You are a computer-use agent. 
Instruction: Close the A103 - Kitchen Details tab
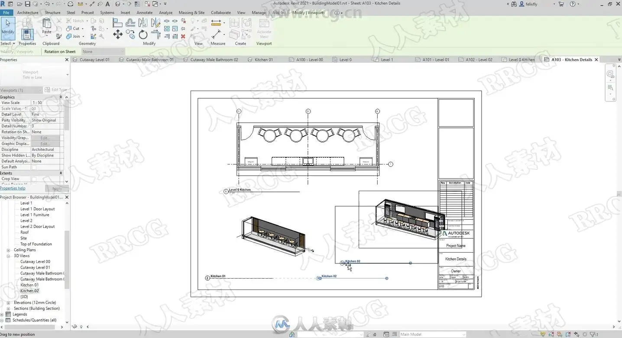point(596,60)
